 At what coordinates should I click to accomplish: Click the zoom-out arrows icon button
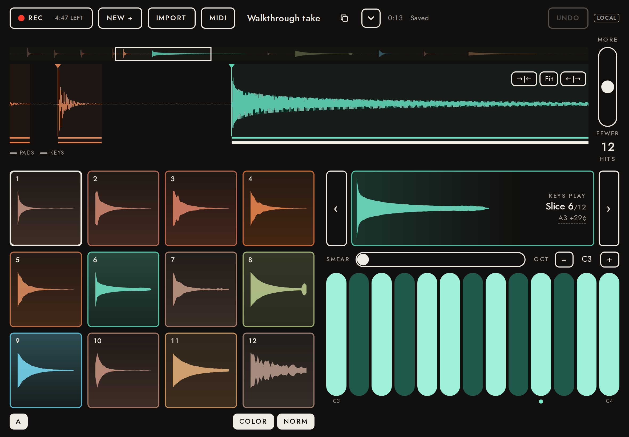[573, 79]
